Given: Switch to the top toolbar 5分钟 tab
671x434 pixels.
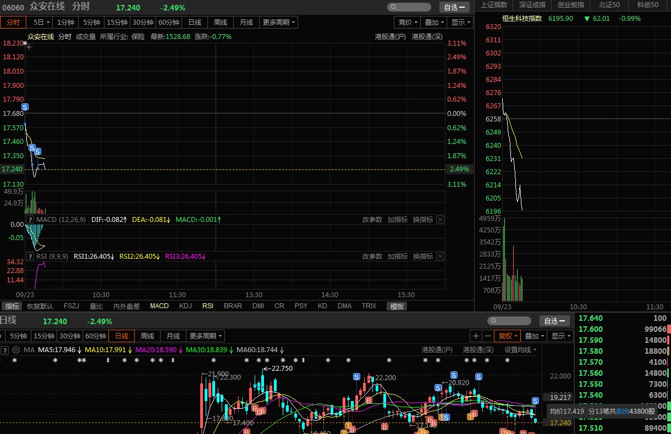Looking at the screenshot, I should pyautogui.click(x=92, y=23).
